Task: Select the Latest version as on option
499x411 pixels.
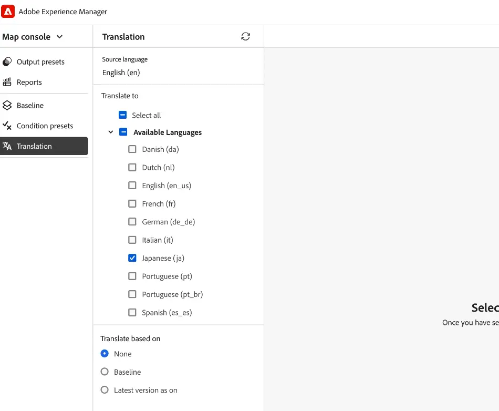Action: point(105,389)
